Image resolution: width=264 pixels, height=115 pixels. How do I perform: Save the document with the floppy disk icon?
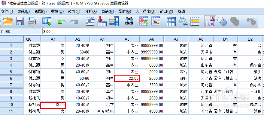(20, 21)
